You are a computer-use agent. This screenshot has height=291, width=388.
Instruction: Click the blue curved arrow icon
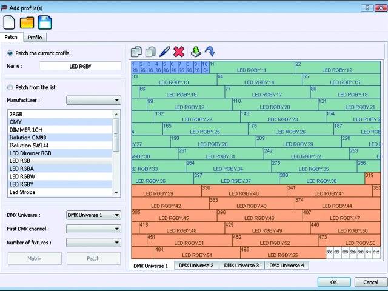209,52
